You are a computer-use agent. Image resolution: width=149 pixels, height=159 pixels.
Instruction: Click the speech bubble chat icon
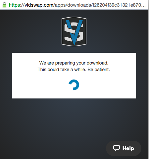point(117,148)
